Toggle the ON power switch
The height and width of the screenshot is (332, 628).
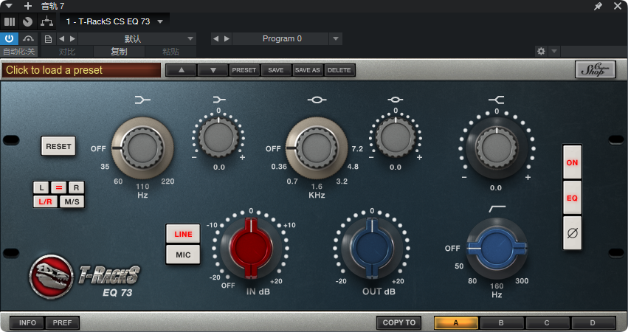pyautogui.click(x=573, y=162)
